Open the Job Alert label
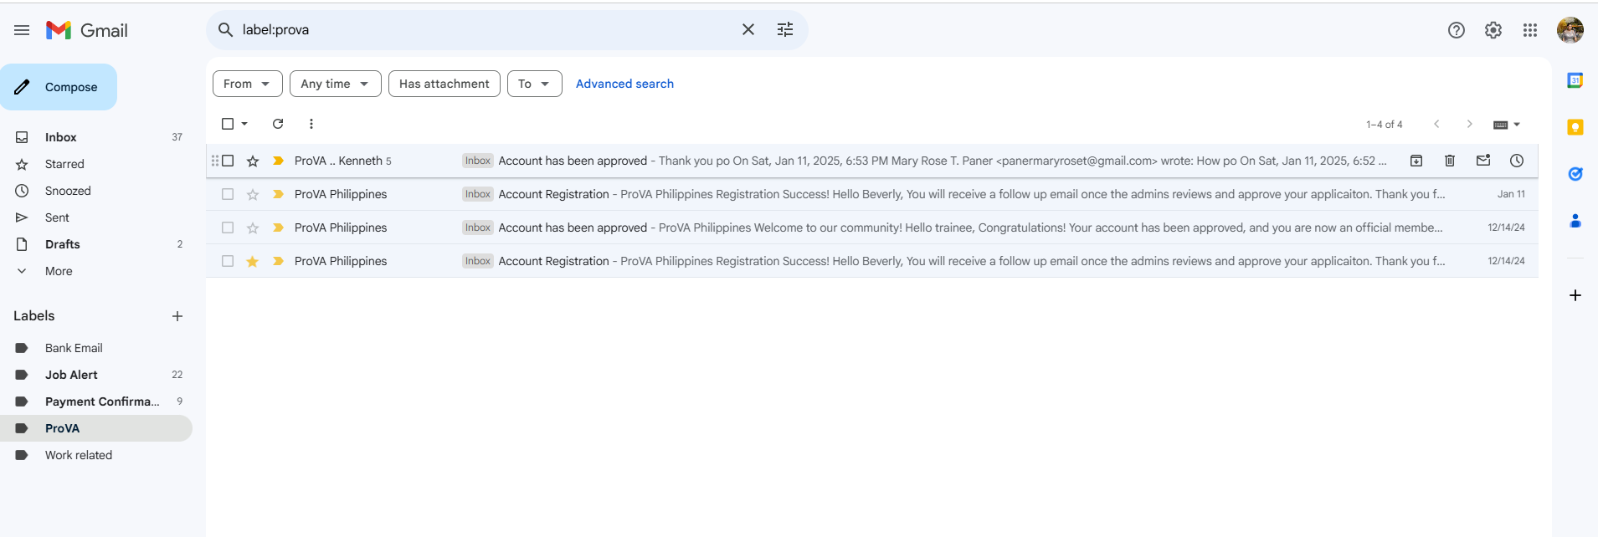 pyautogui.click(x=71, y=375)
